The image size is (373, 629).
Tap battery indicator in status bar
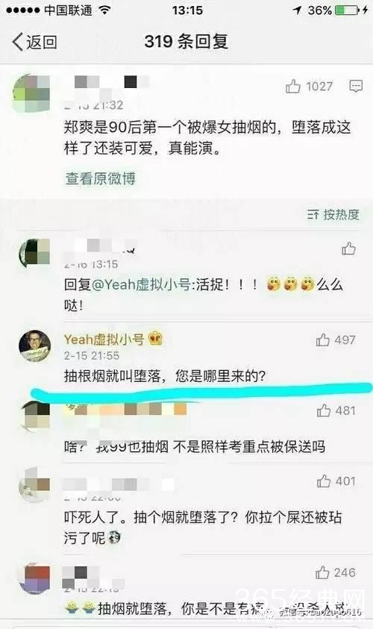click(345, 10)
